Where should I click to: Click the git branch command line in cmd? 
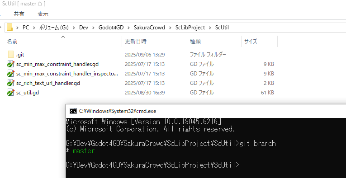(x=171, y=144)
